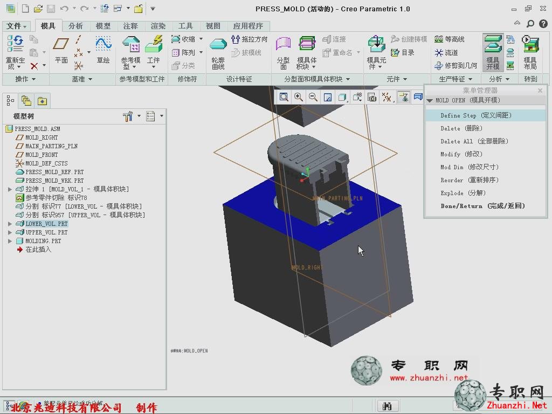Click the Zoom Out magnifier icon
The image size is (552, 414).
(x=313, y=97)
